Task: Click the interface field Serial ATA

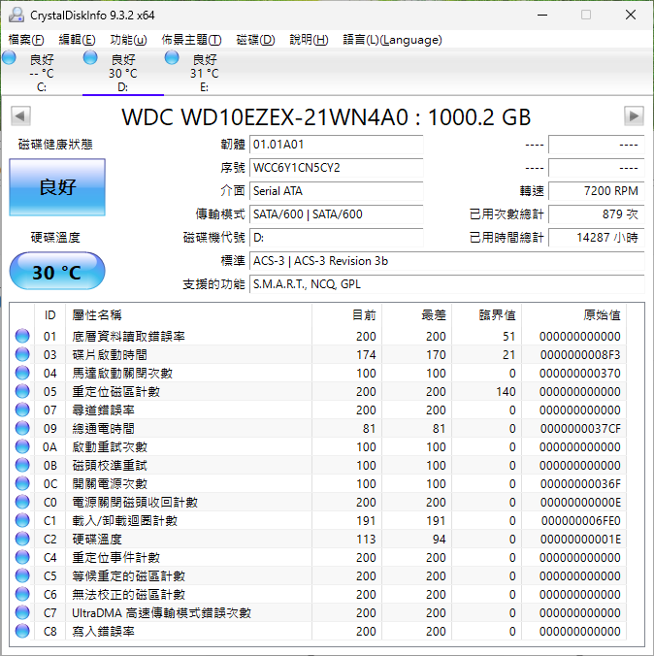Action: coord(337,191)
